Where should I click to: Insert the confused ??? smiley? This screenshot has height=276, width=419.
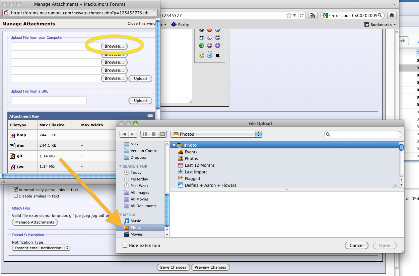(x=210, y=54)
